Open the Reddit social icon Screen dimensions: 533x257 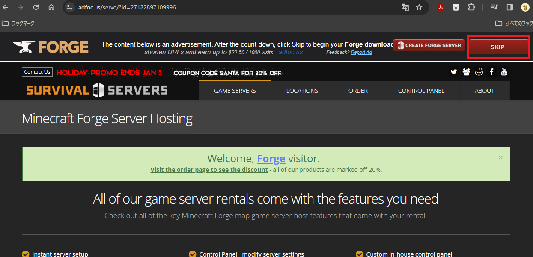click(x=479, y=72)
